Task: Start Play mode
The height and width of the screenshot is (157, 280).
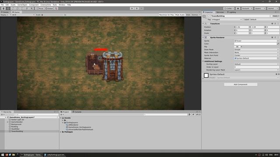Action: [x=132, y=8]
